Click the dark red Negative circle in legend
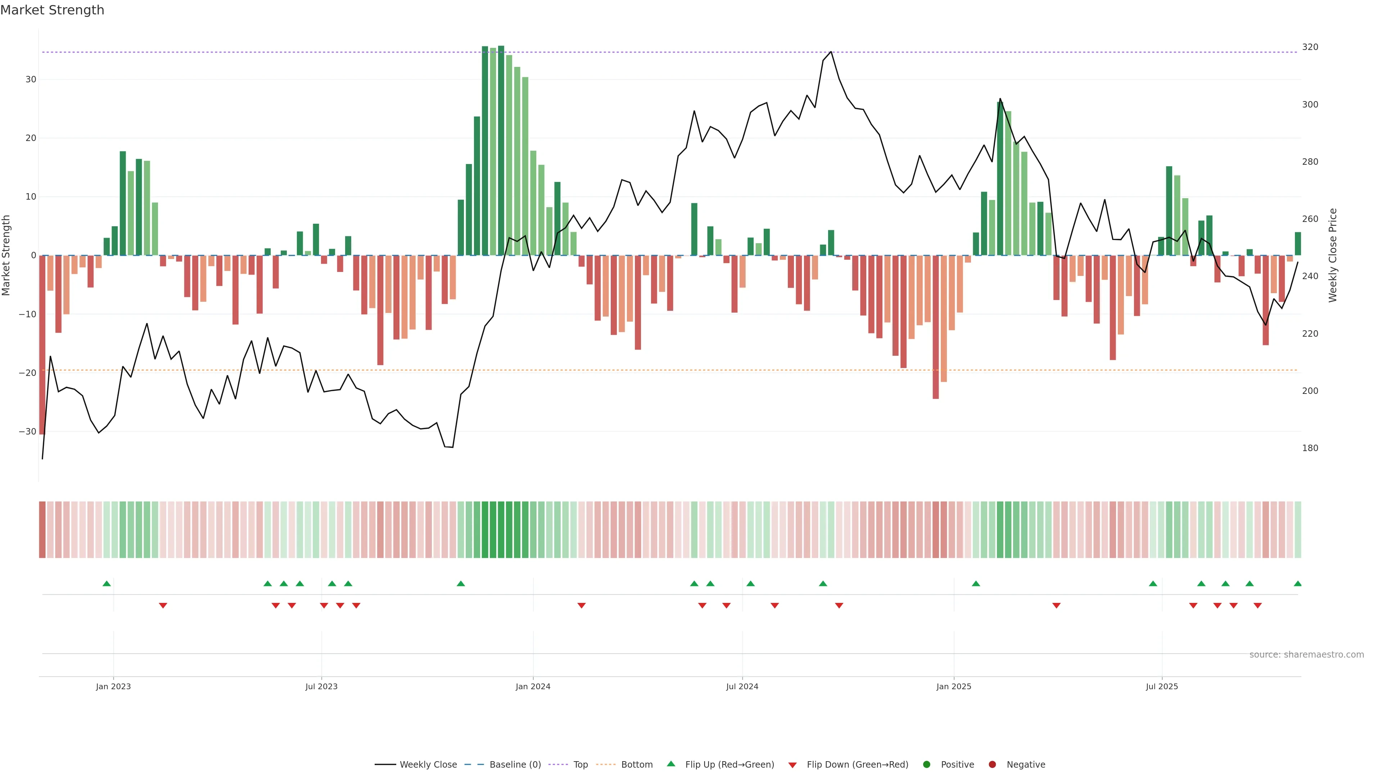 coord(992,765)
